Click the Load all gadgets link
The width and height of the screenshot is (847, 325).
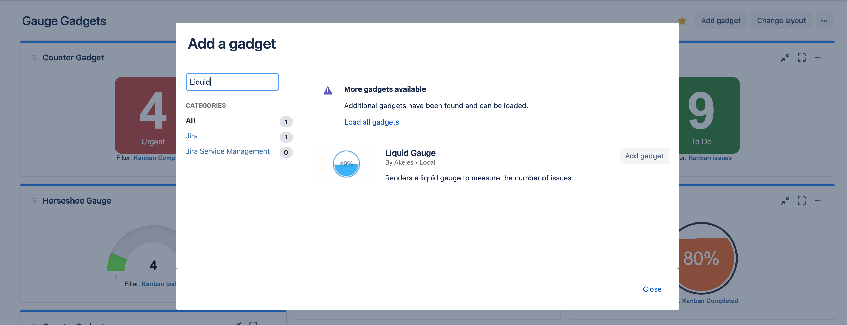tap(372, 122)
